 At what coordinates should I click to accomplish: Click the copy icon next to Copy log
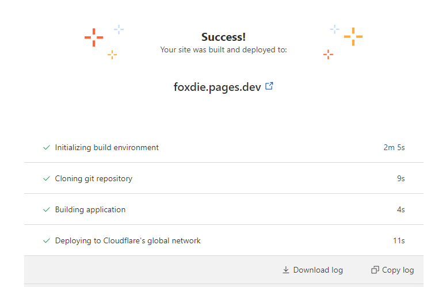point(375,270)
